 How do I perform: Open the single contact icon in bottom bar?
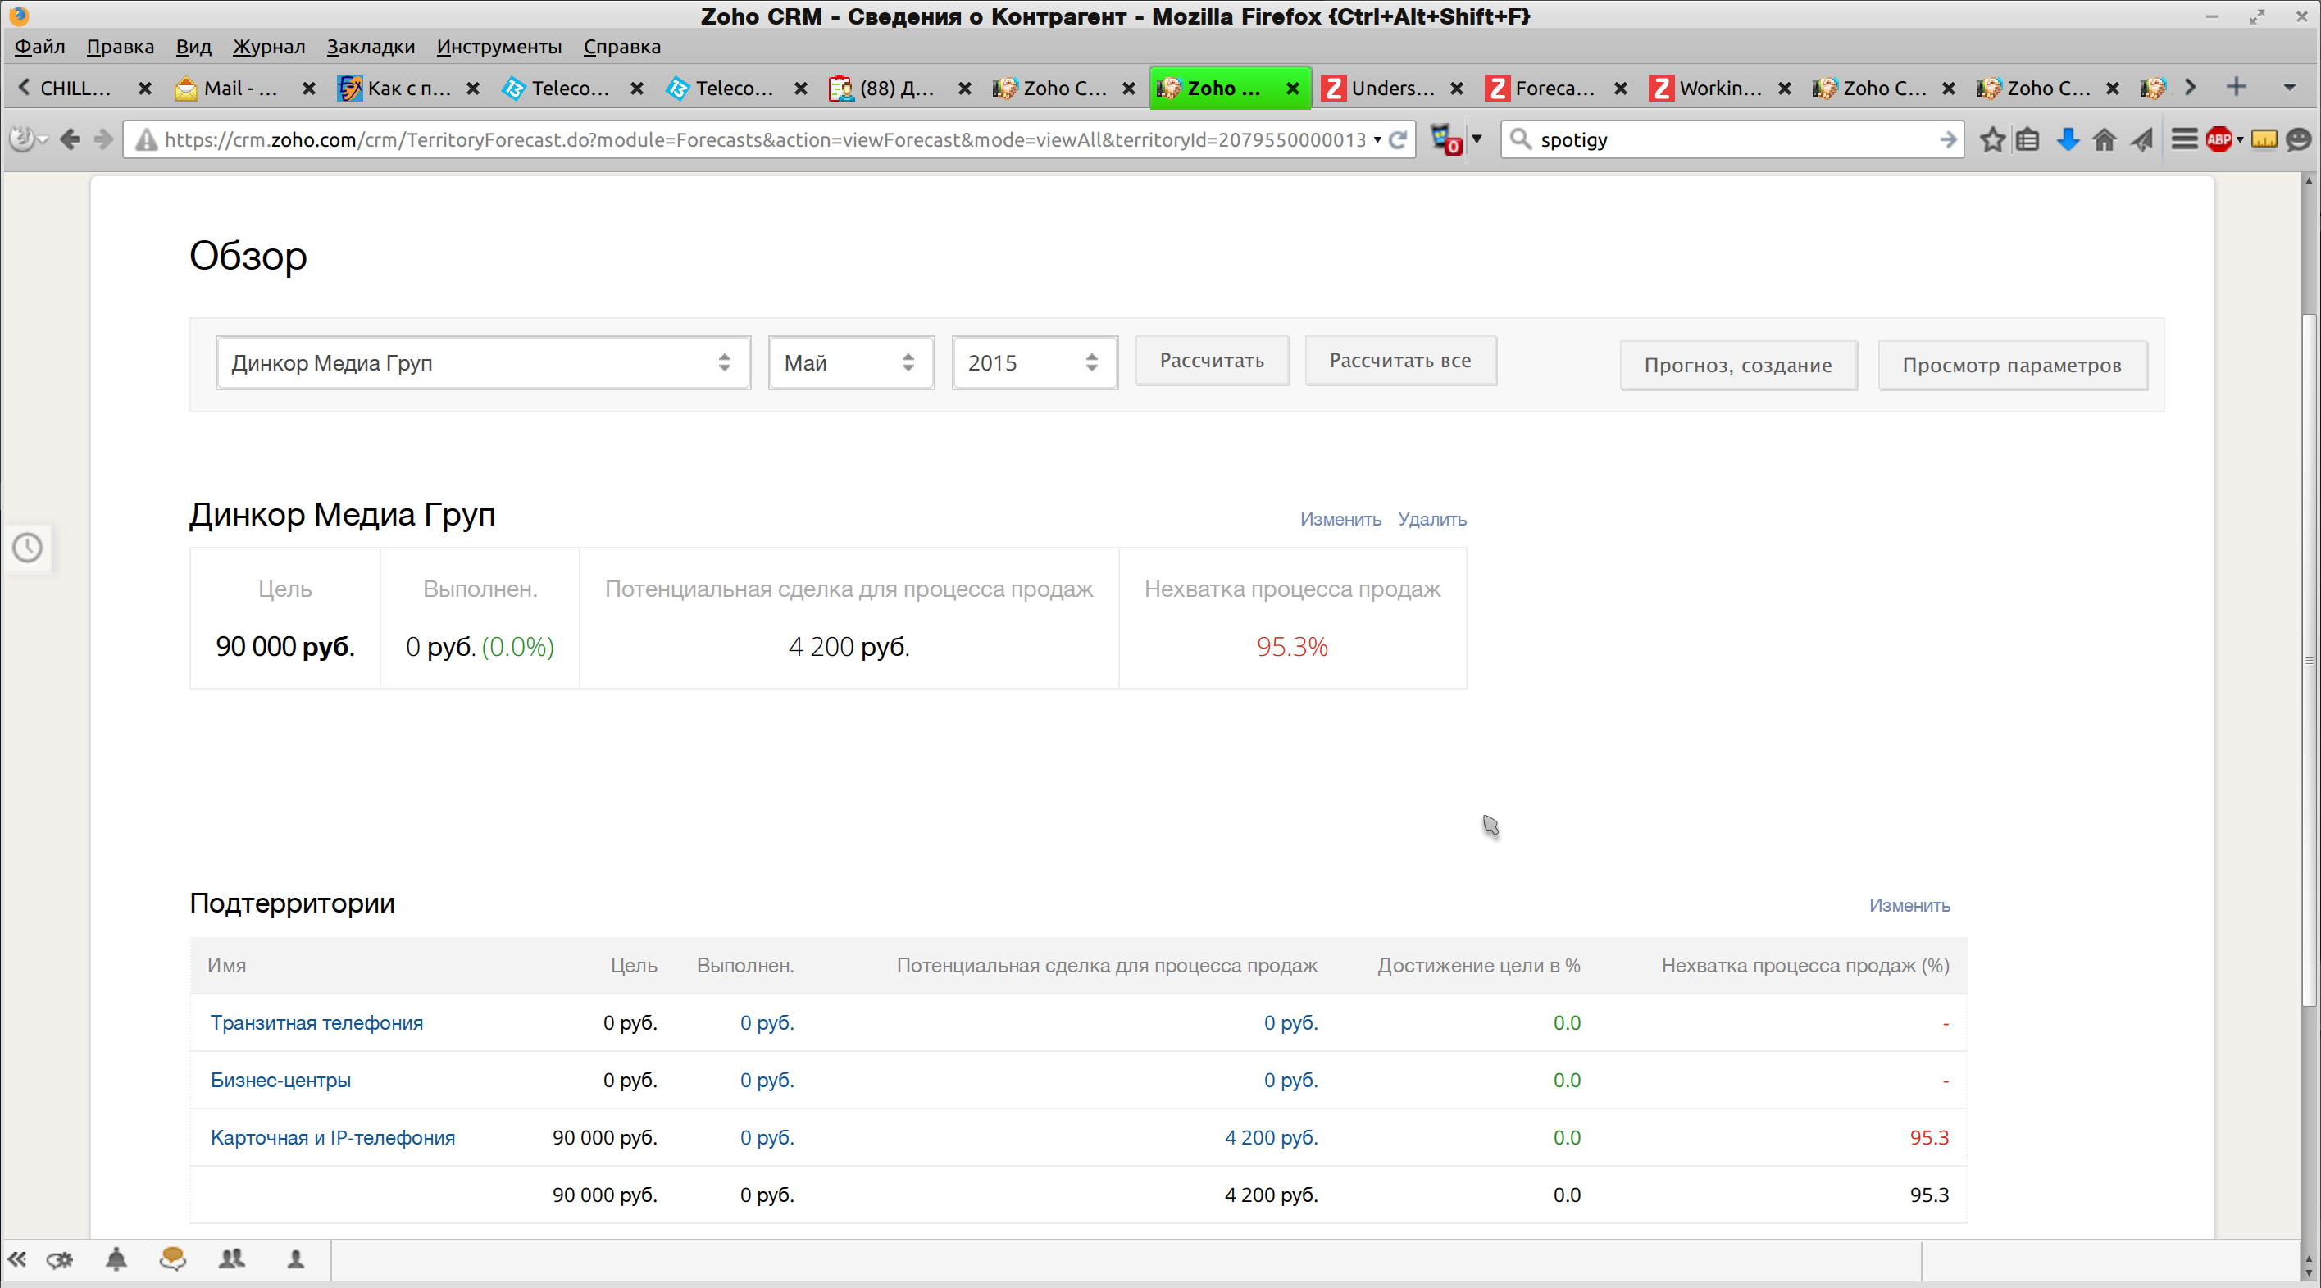(x=295, y=1259)
